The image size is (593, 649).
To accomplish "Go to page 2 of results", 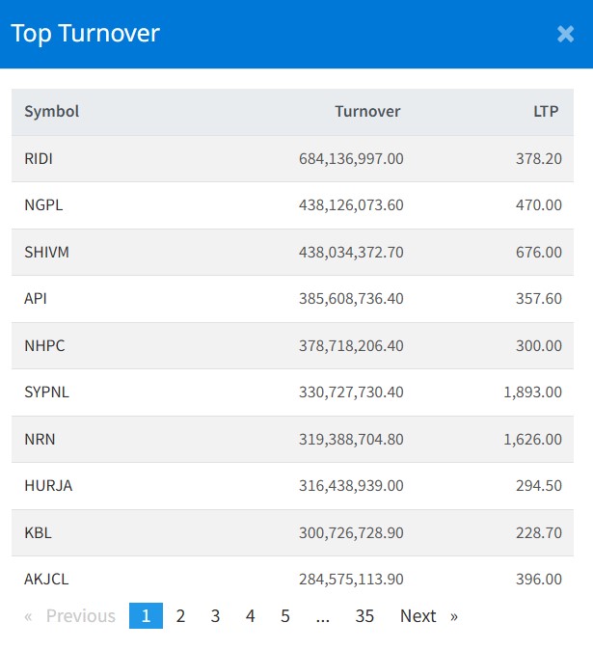I will pos(180,616).
